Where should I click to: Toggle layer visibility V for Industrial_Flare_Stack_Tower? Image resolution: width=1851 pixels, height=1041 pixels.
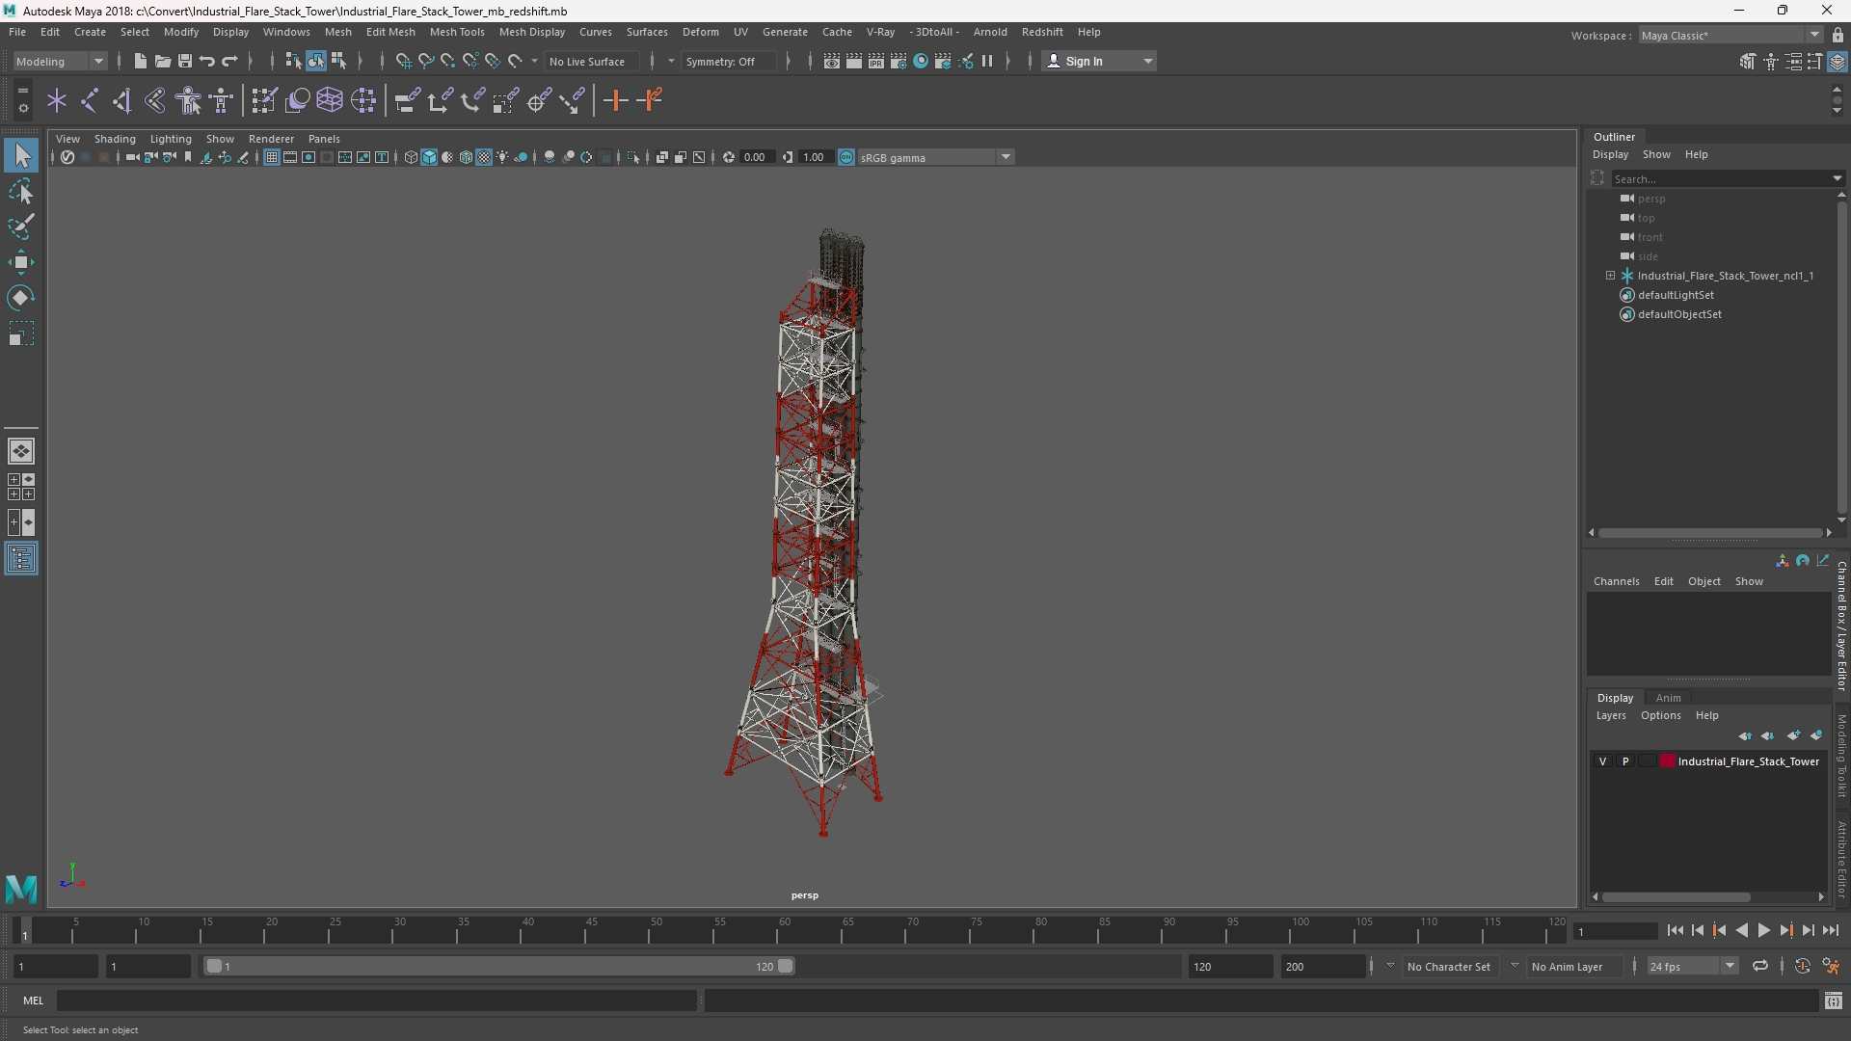(x=1603, y=761)
